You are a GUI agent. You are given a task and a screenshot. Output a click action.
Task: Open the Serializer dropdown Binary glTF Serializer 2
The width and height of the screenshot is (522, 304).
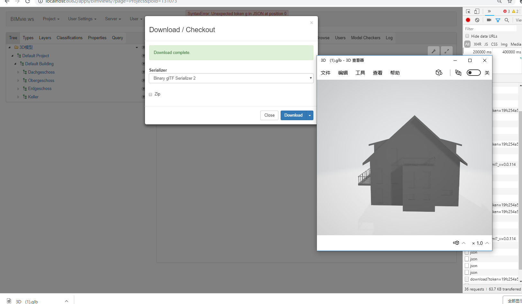tap(231, 78)
